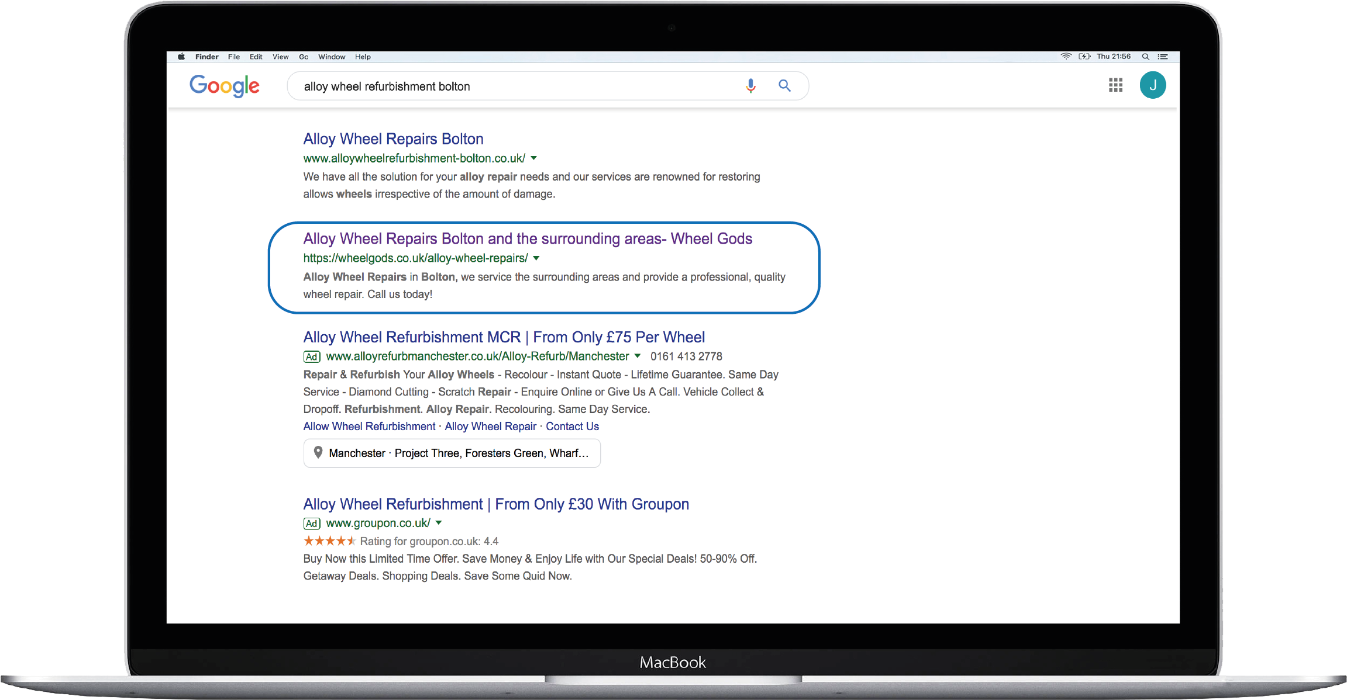Expand arrow next to the wheelgods.co.uk URL
This screenshot has width=1347, height=700.
[536, 258]
